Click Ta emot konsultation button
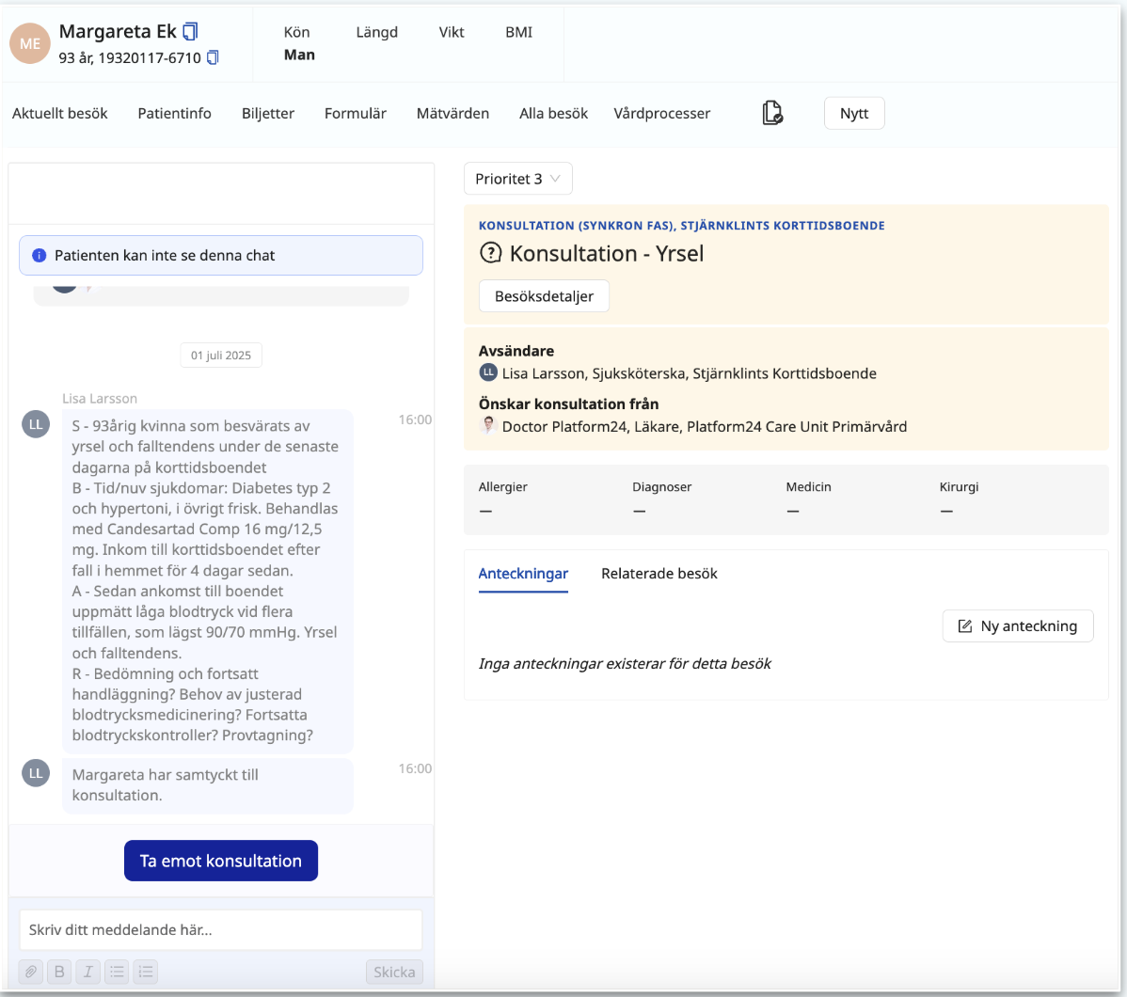This screenshot has height=997, width=1127. pyautogui.click(x=221, y=861)
